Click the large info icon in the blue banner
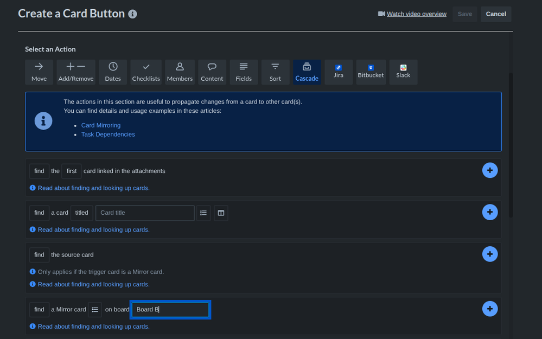The width and height of the screenshot is (542, 339). coord(43,121)
